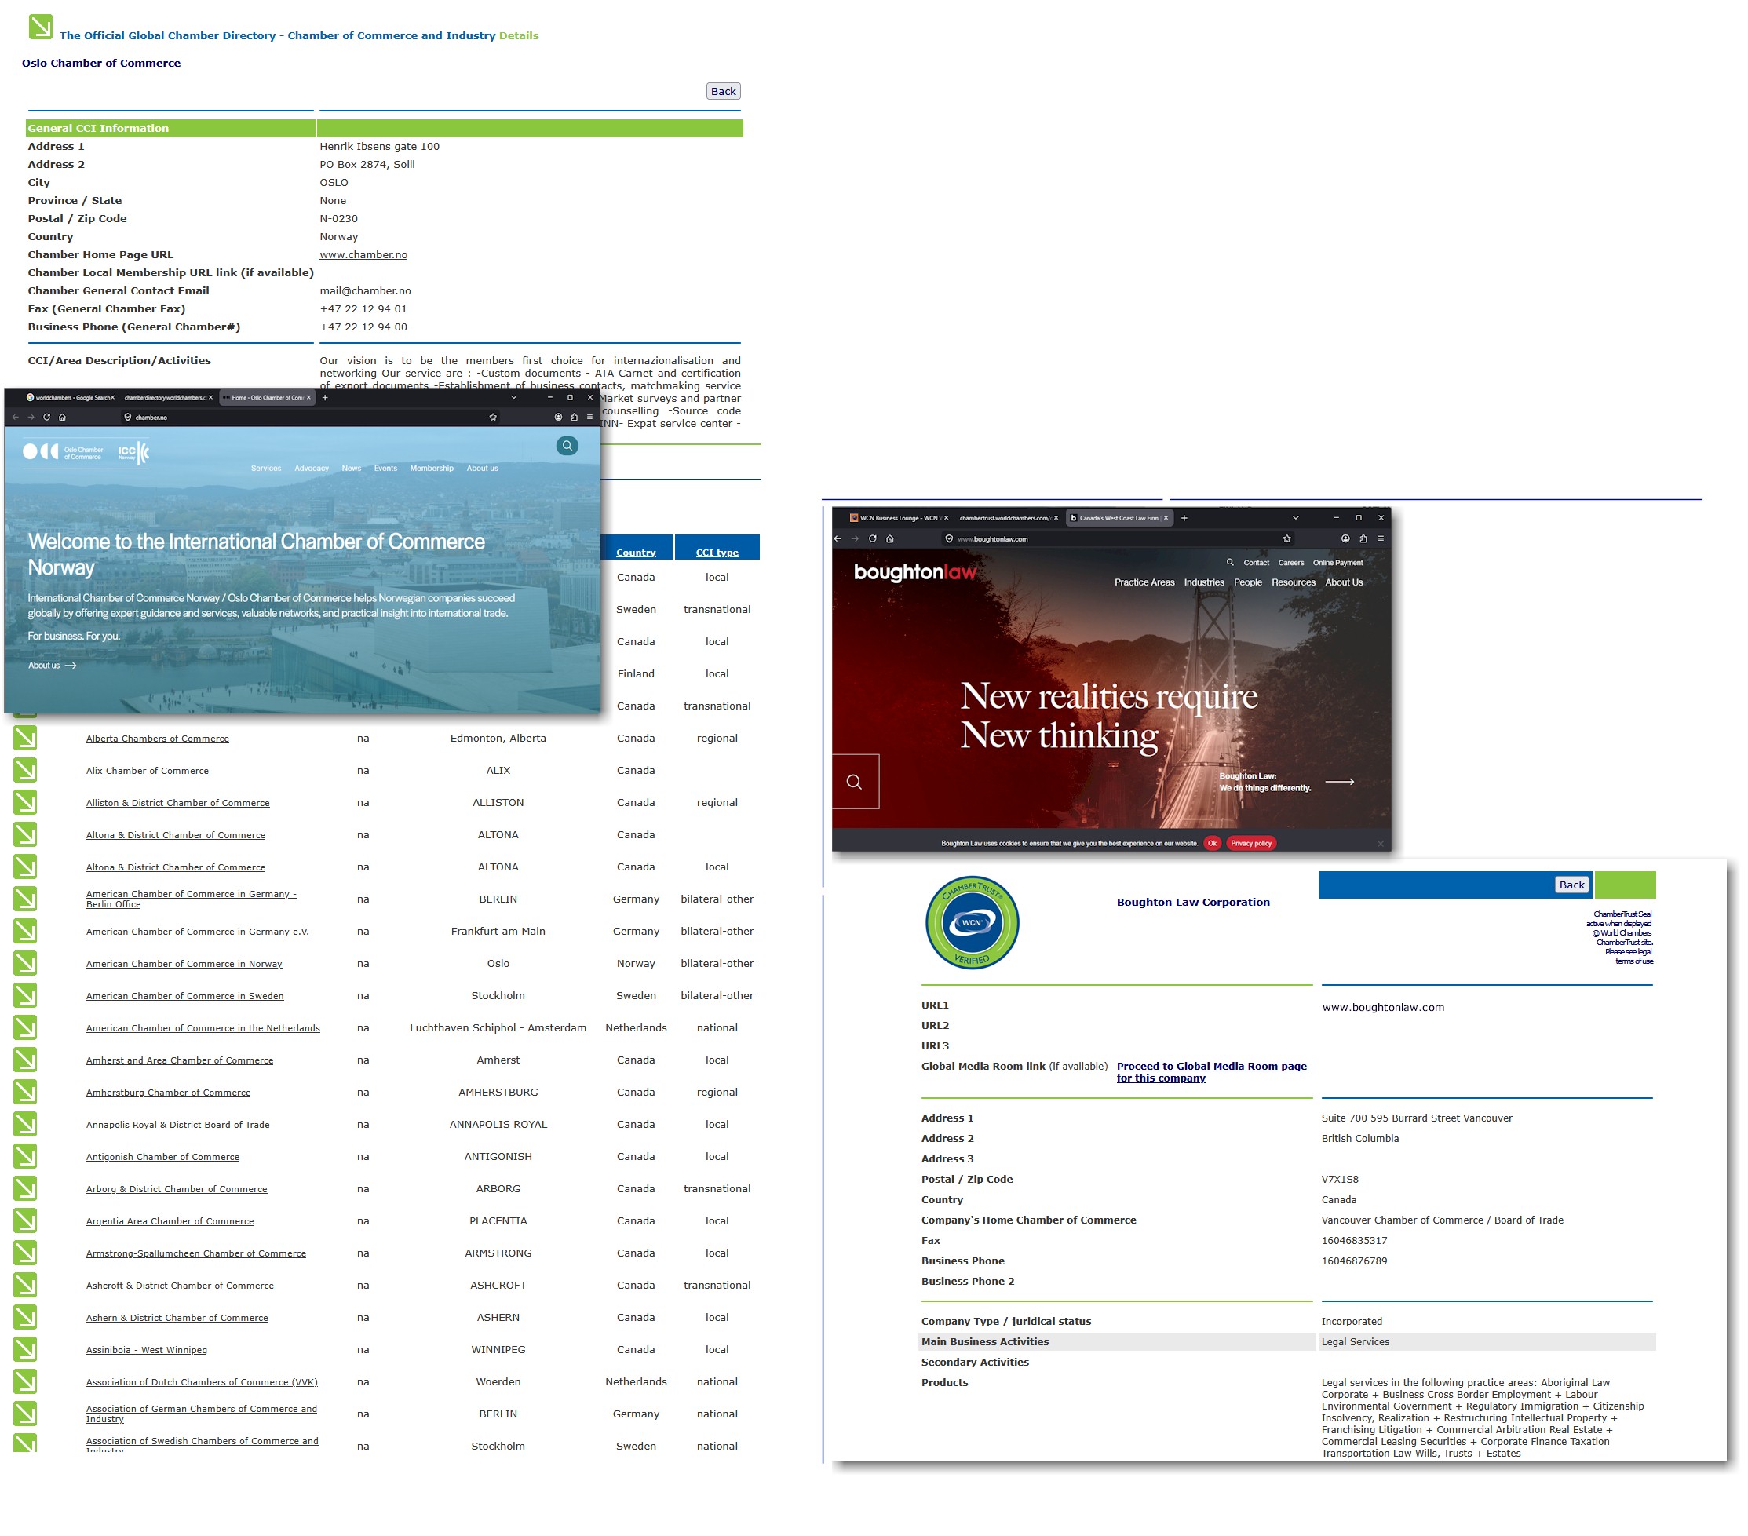Open new tab in boughtonlaw.com browser
The image size is (1748, 1536).
(x=1184, y=518)
